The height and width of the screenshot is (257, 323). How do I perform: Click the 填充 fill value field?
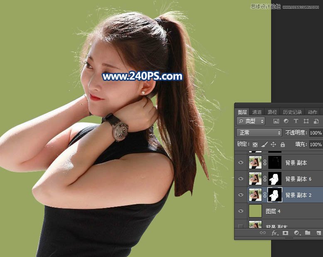pos(316,144)
